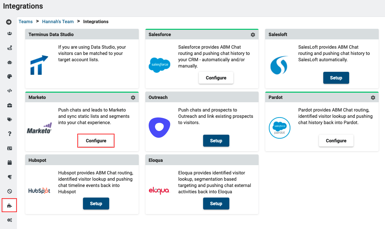
Task: Click the Integrations page heading
Action: (23, 6)
